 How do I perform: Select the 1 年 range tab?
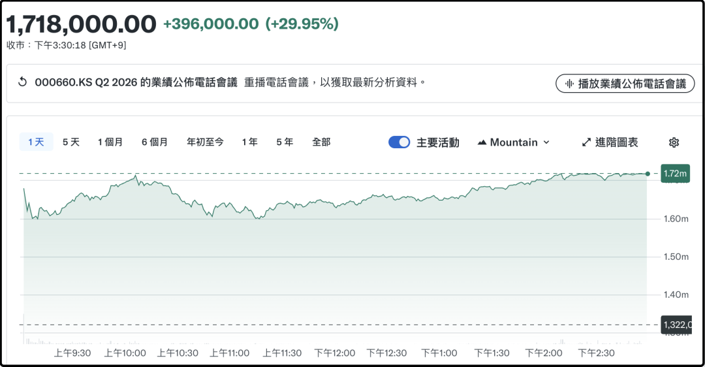(x=249, y=142)
